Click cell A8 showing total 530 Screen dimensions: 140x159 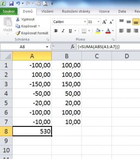point(32,131)
